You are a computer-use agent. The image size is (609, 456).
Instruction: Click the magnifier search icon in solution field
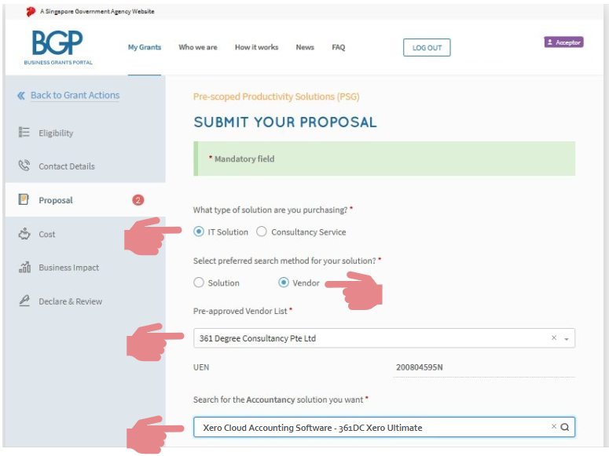(x=565, y=427)
